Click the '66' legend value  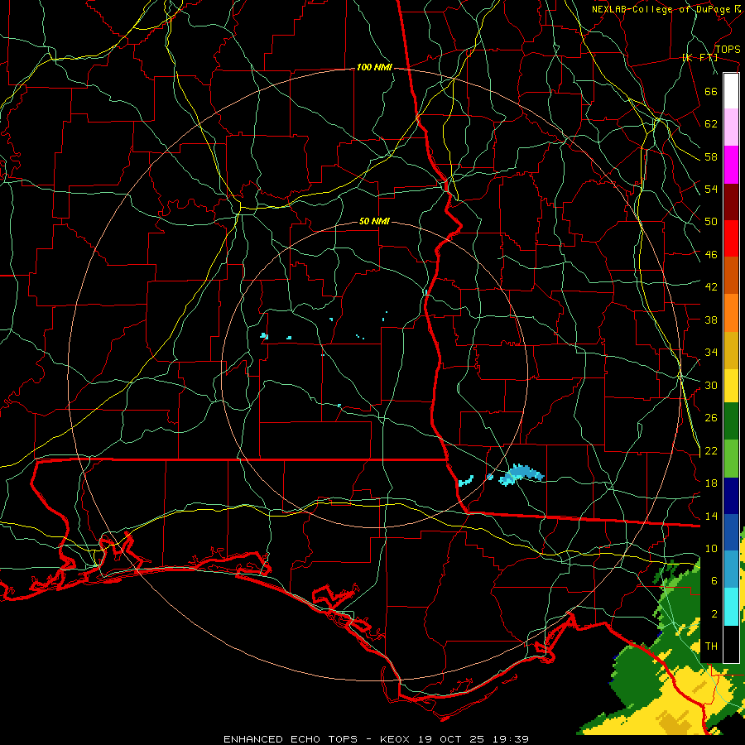pyautogui.click(x=711, y=91)
